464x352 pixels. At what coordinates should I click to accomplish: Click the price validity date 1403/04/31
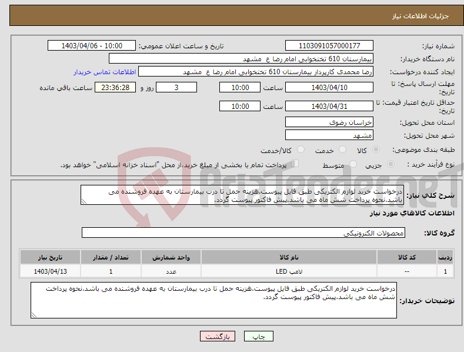click(x=329, y=106)
